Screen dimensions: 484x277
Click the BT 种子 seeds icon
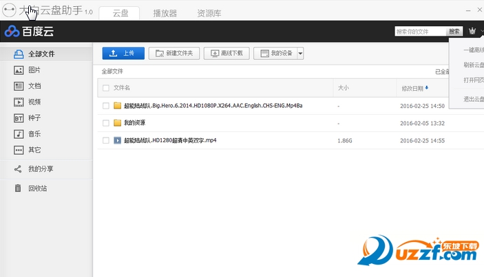click(x=19, y=118)
